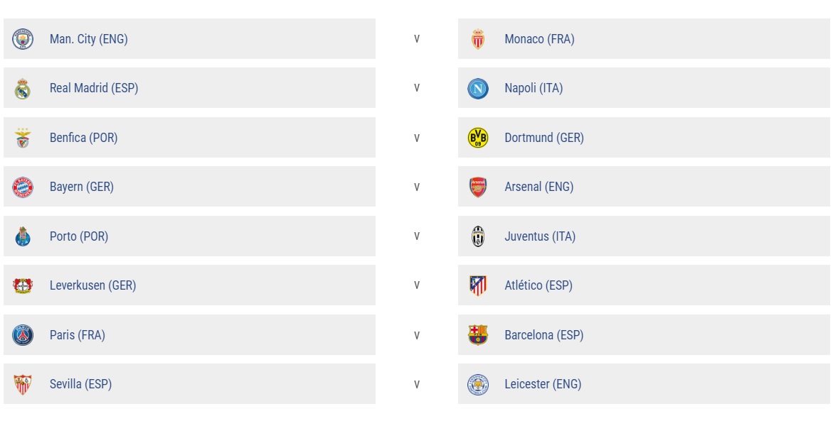Select the Leicester fox badge

tap(478, 384)
